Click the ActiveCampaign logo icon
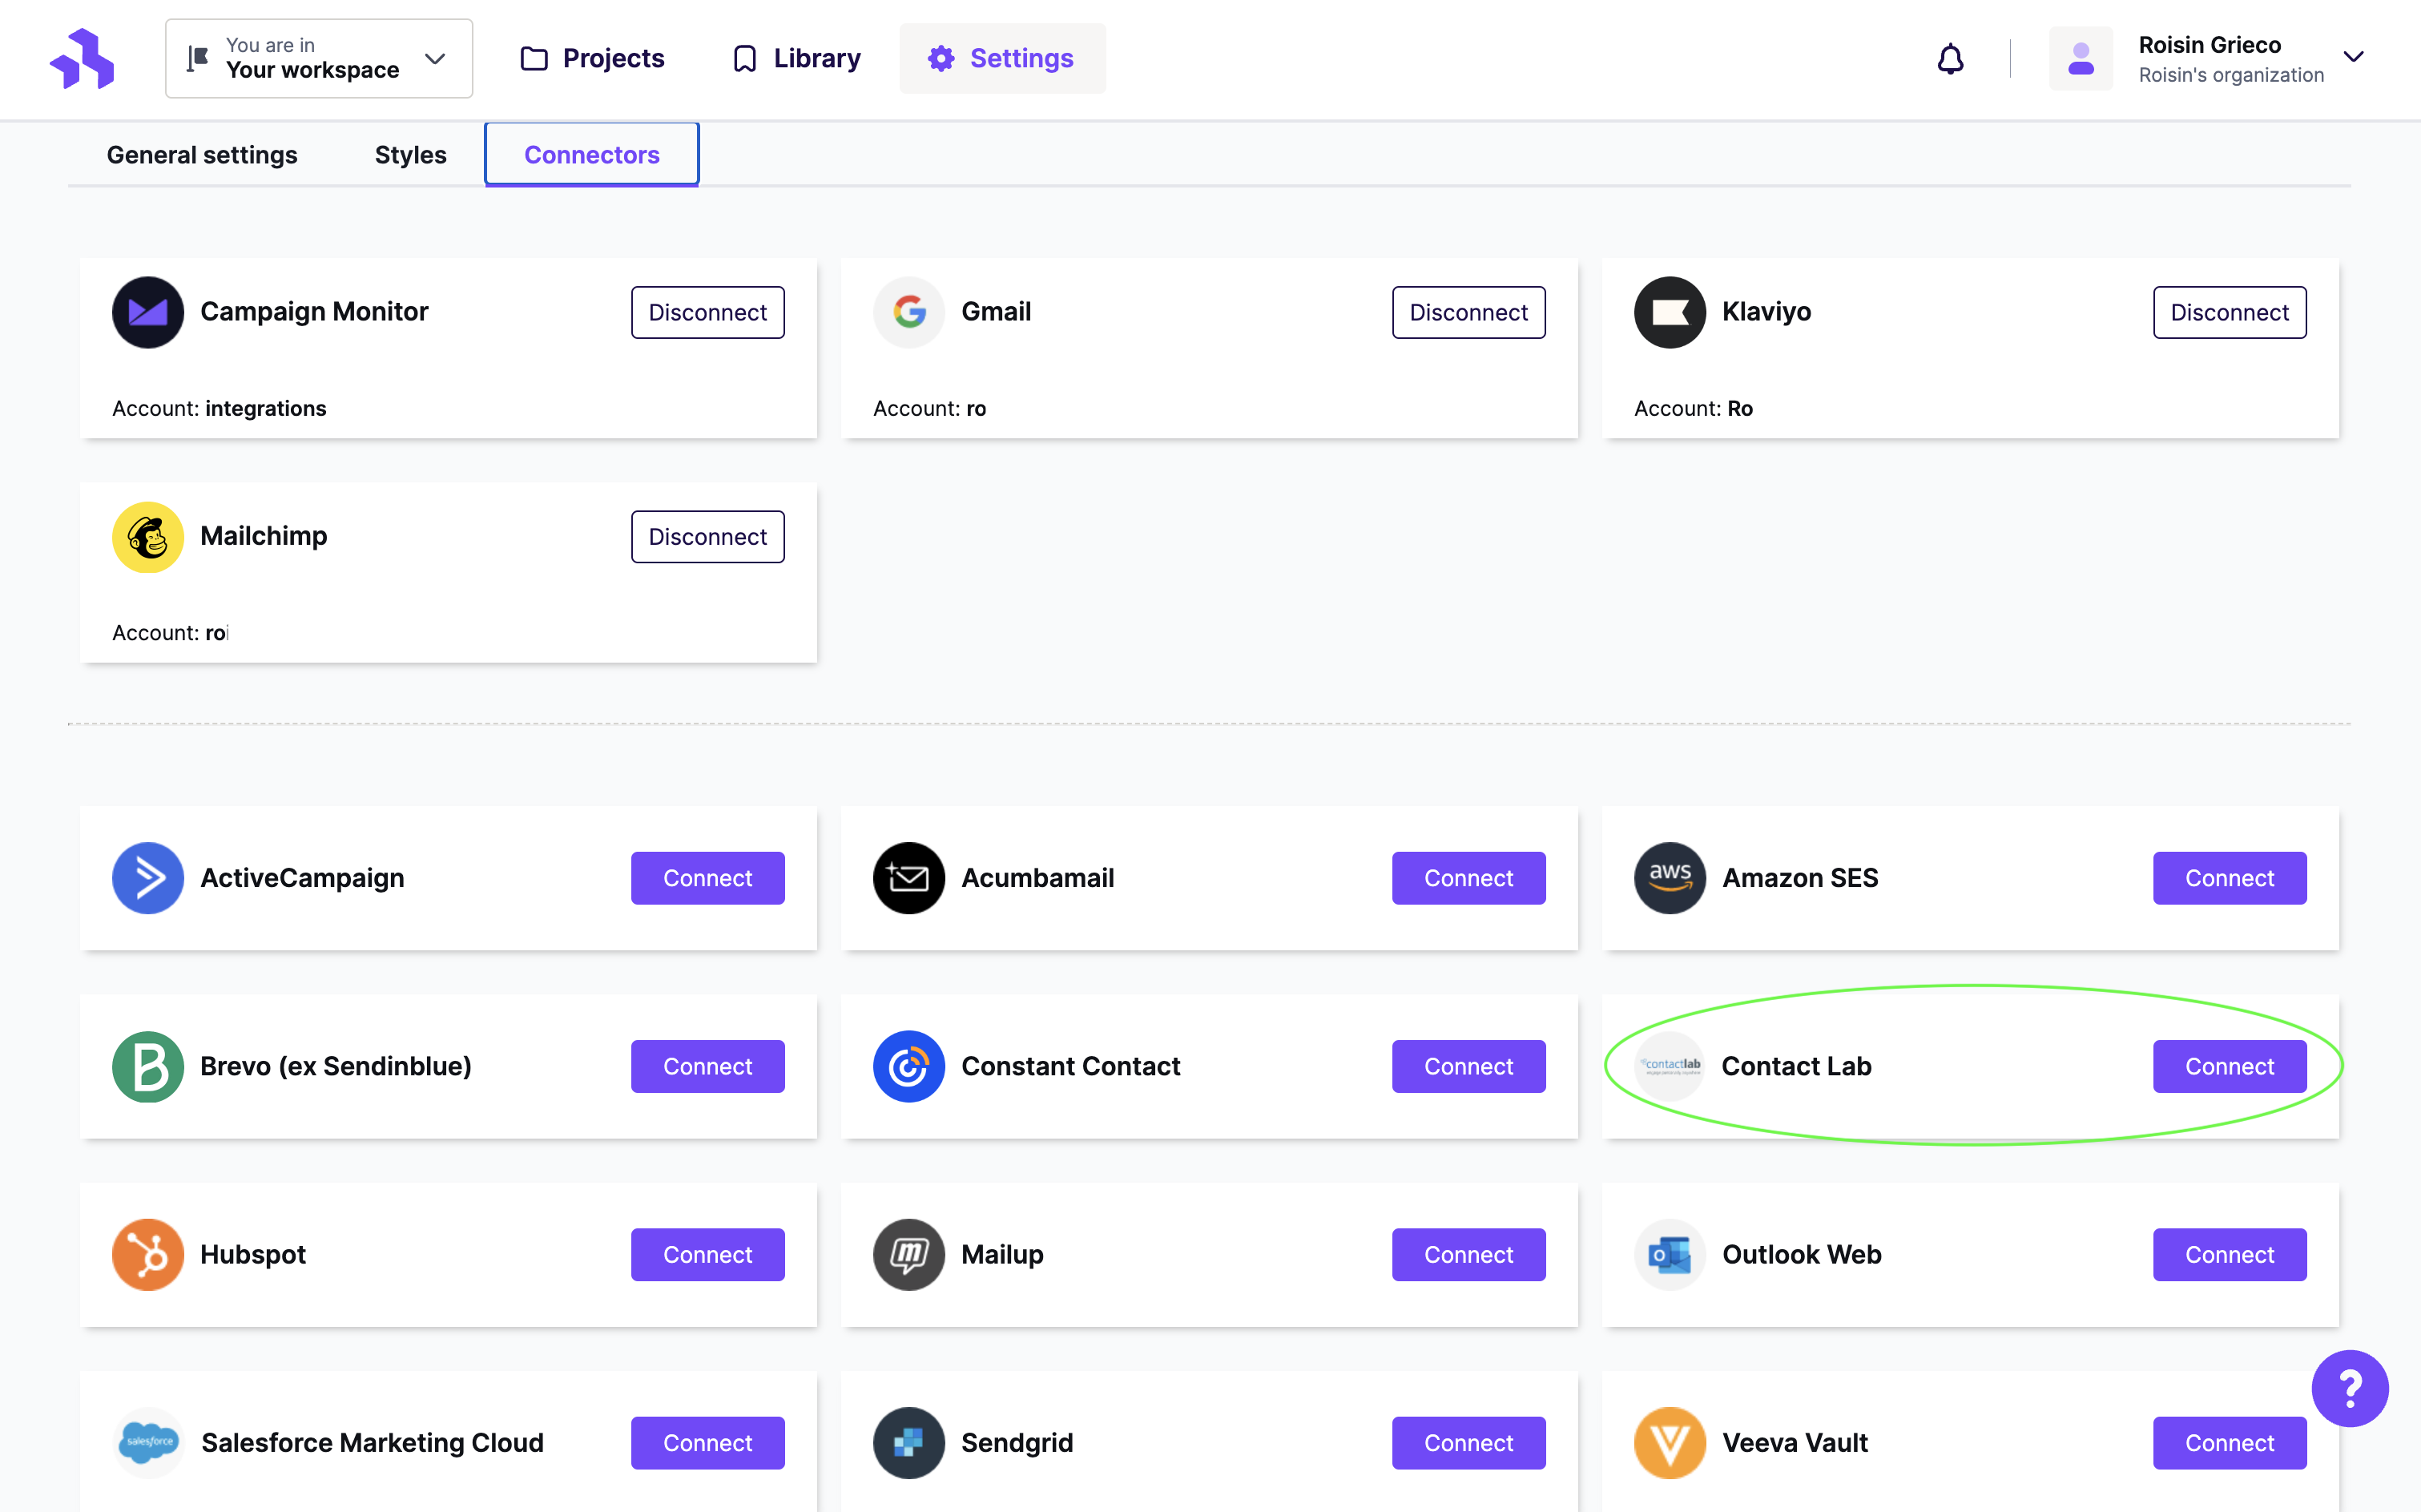Viewport: 2421px width, 1512px height. pos(148,878)
